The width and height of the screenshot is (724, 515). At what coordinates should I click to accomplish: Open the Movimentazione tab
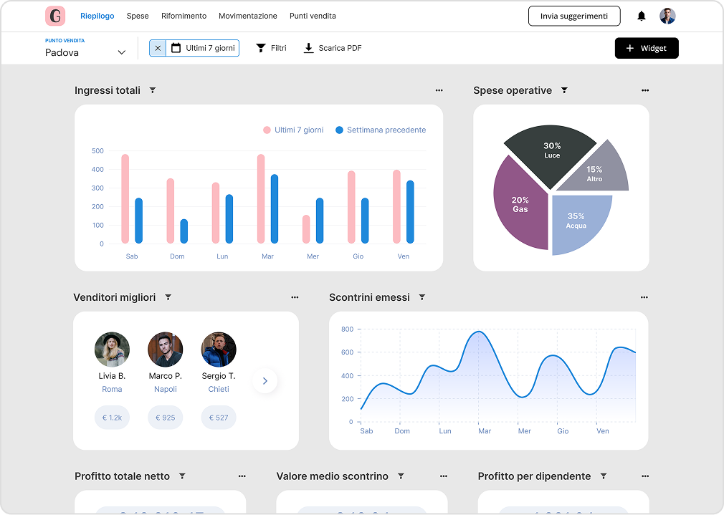(x=247, y=16)
